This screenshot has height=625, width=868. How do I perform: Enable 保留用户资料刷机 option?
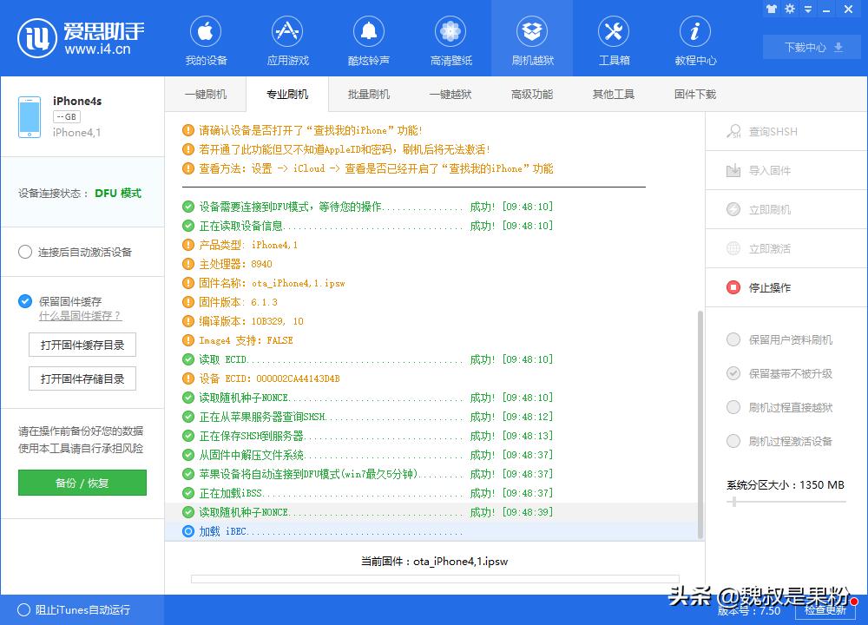784,339
